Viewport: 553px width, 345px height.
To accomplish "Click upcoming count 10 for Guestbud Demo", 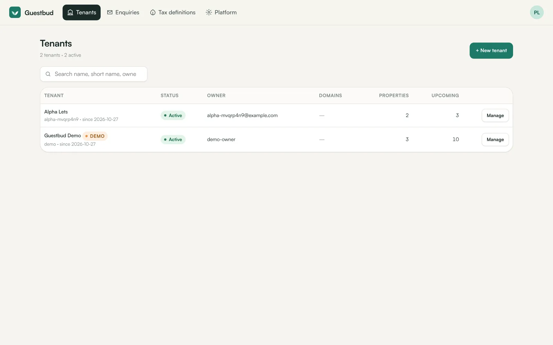I will [x=456, y=139].
